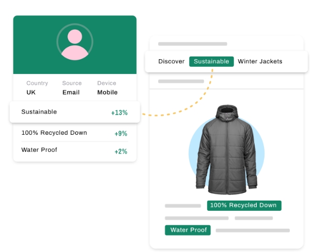Viewport: 332px width, 252px height.
Task: Click the Winter Jackets headline text
Action: pos(260,62)
